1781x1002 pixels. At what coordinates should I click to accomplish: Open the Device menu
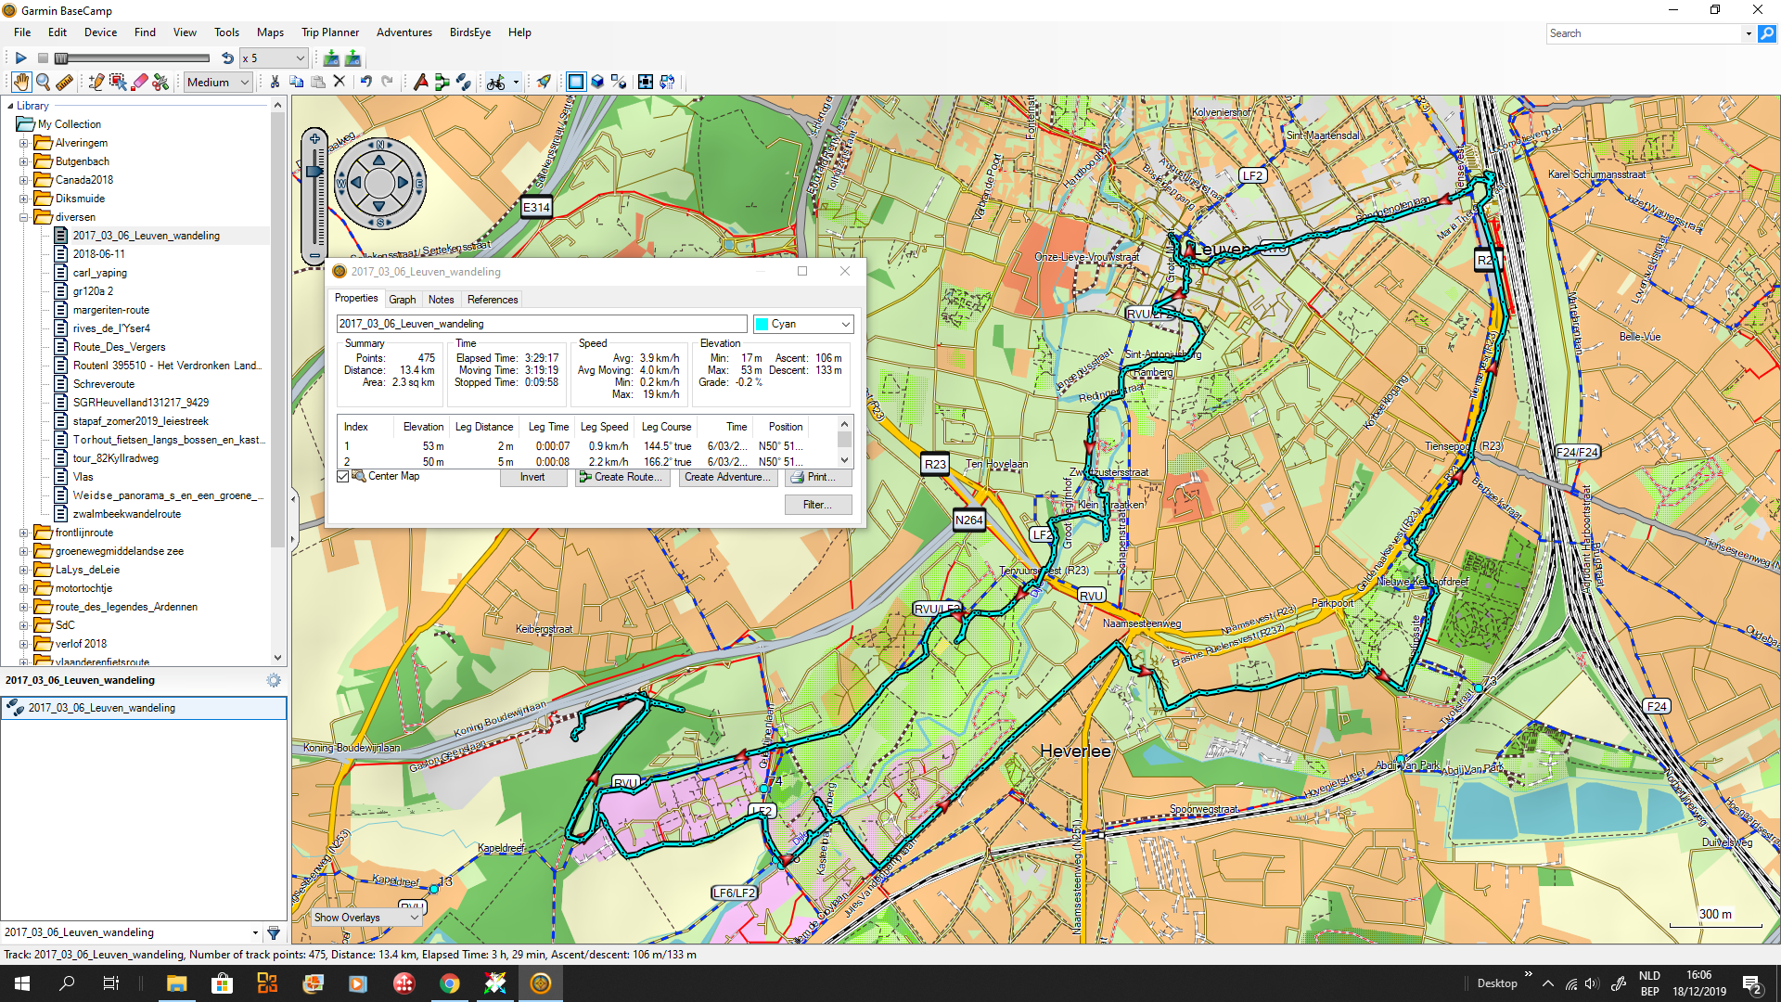(x=100, y=32)
